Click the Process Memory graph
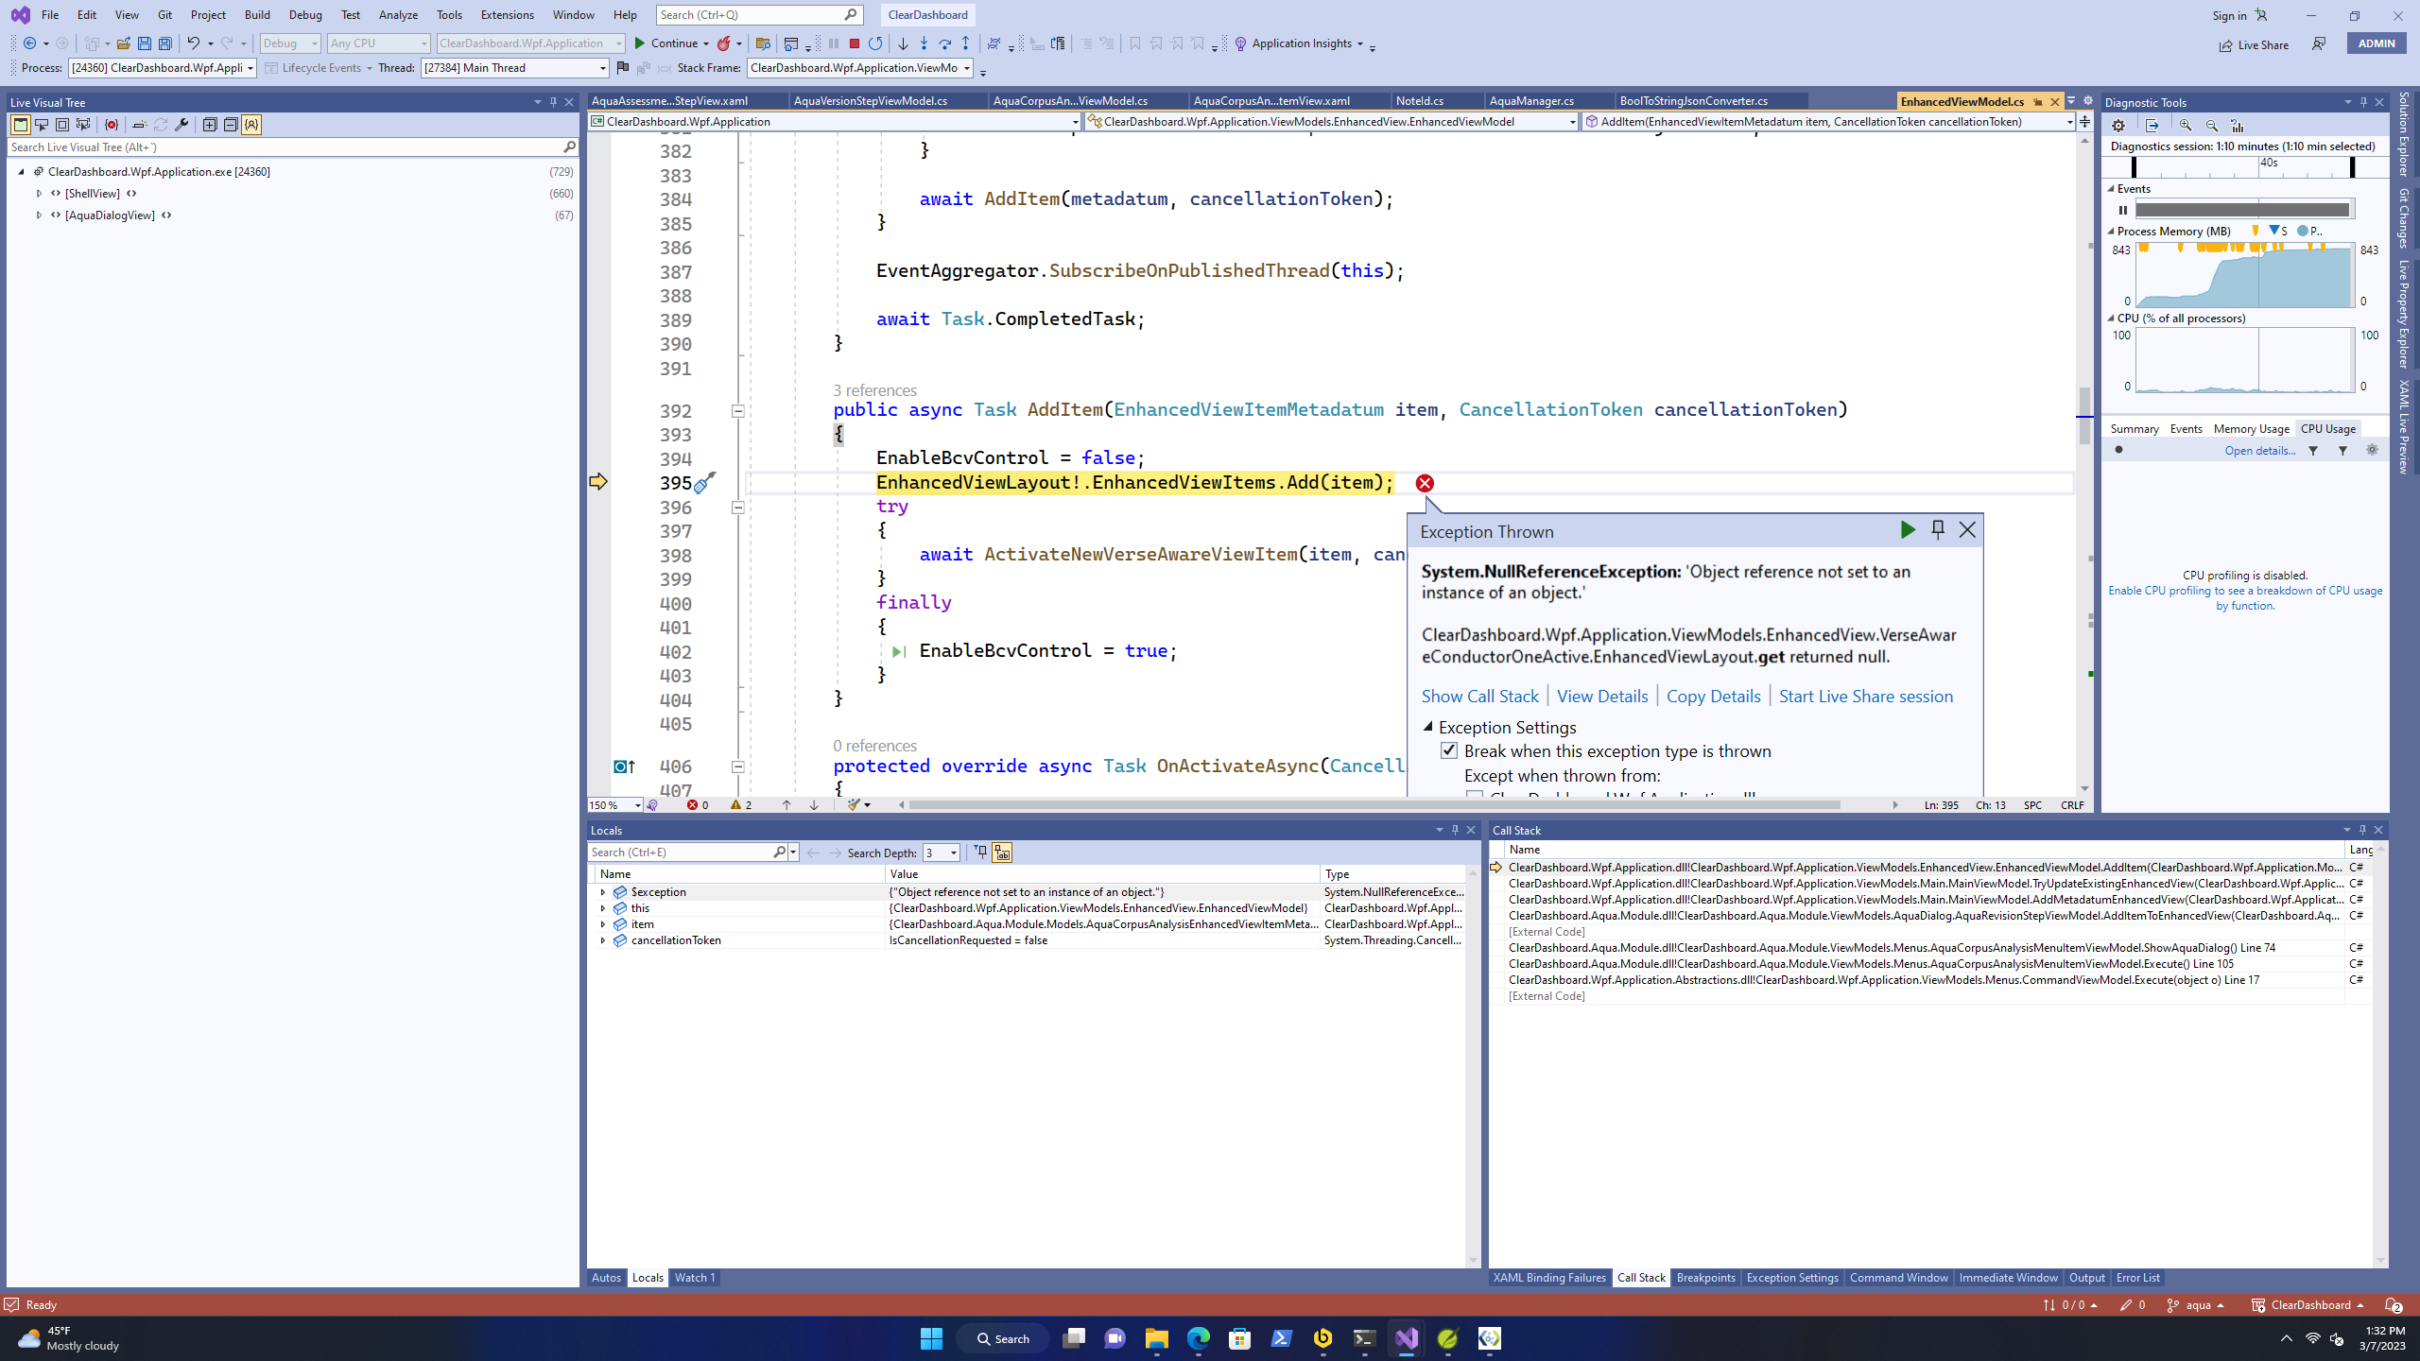 pyautogui.click(x=2243, y=274)
